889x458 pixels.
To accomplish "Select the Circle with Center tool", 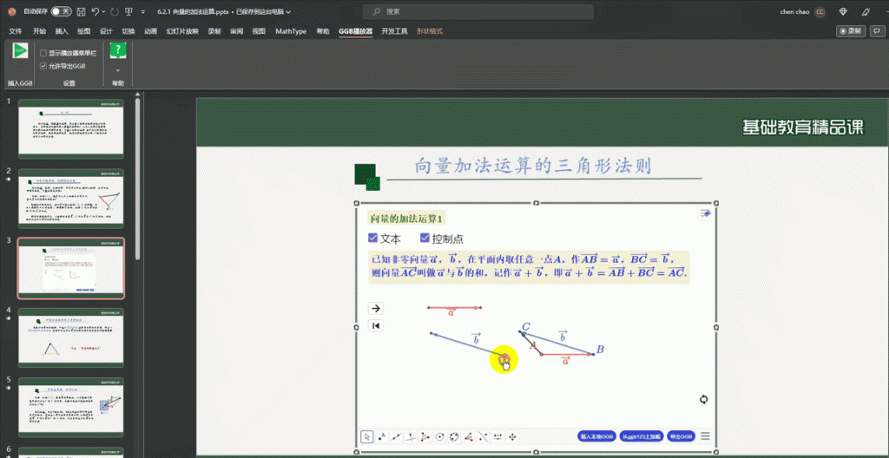I will coord(439,436).
